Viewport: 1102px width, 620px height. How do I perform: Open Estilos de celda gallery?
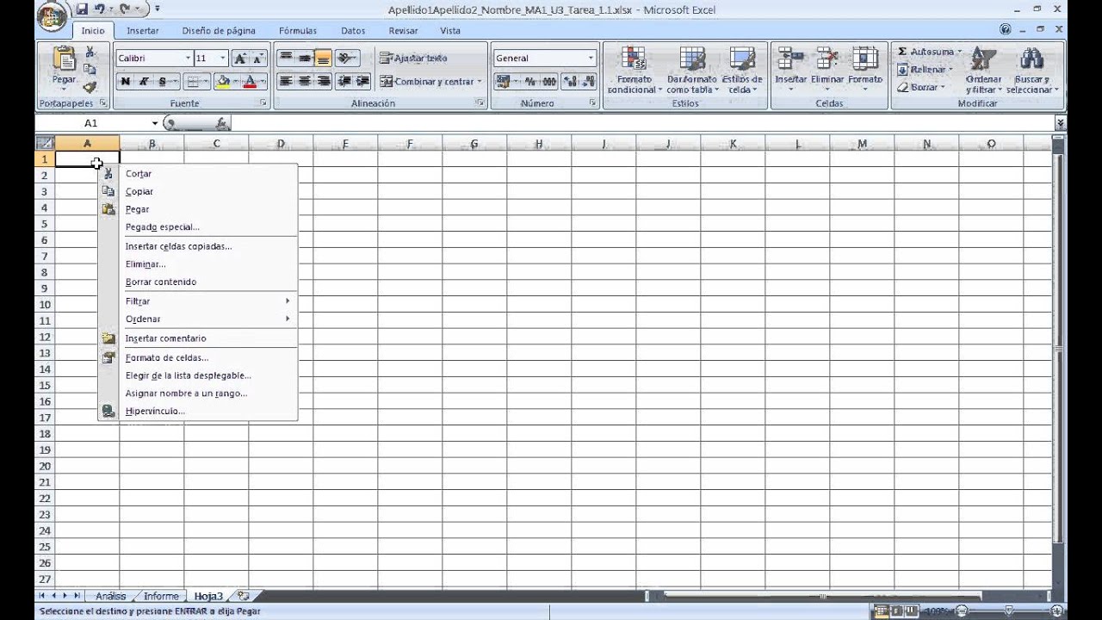pyautogui.click(x=742, y=71)
